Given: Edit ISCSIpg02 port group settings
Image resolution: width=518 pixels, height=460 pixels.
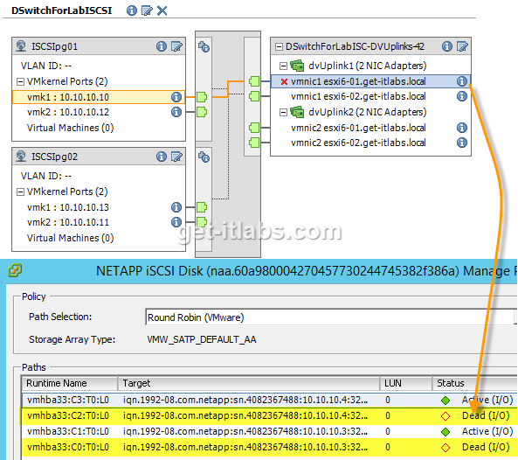Looking at the screenshot, I should pos(176,157).
